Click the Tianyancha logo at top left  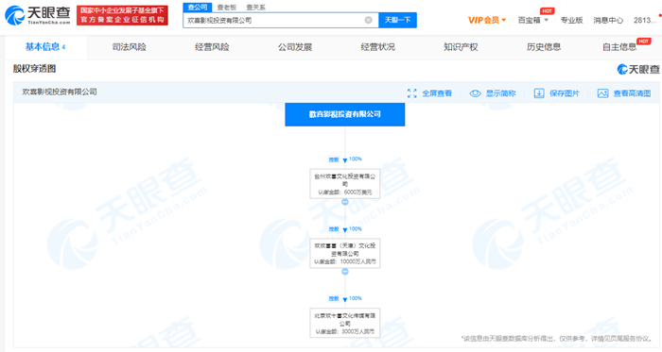[38, 15]
